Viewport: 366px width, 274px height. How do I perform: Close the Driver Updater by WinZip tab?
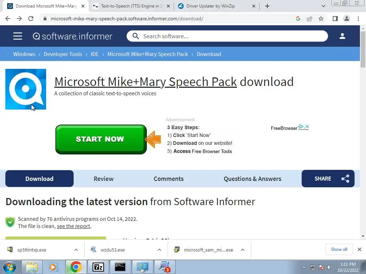[x=254, y=6]
